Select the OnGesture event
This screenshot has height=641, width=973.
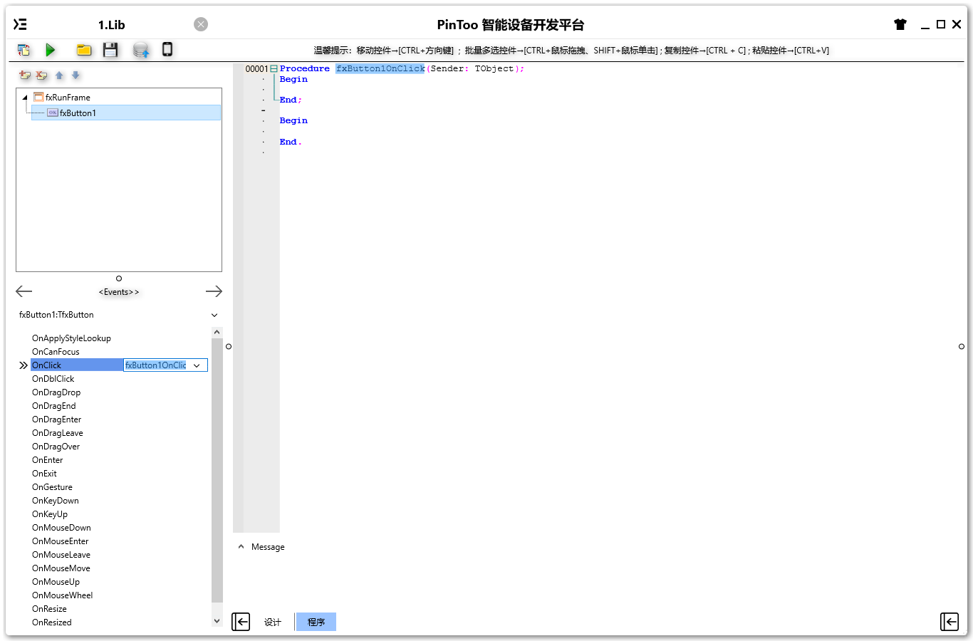52,487
